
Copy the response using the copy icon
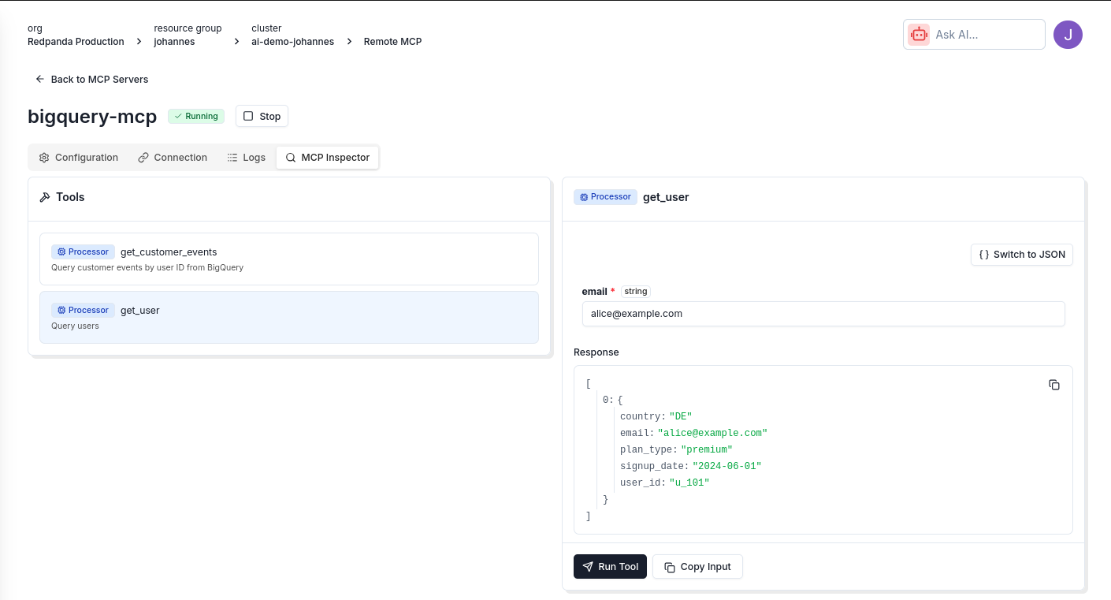[x=1054, y=385]
